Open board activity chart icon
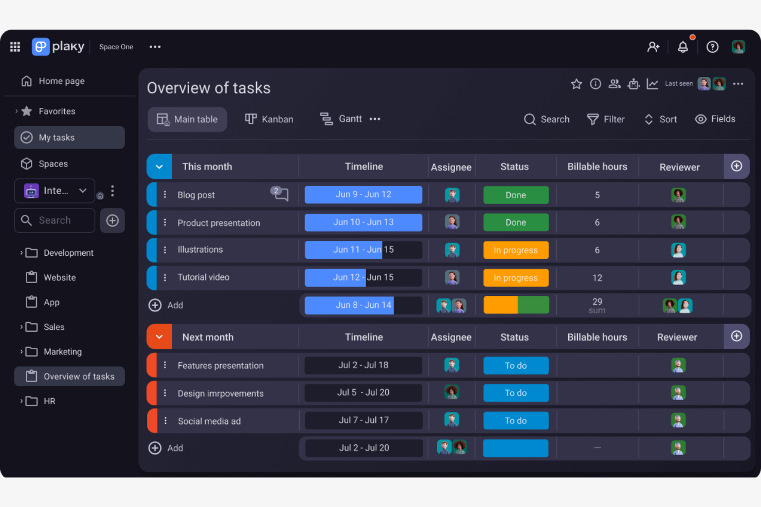 pos(652,84)
